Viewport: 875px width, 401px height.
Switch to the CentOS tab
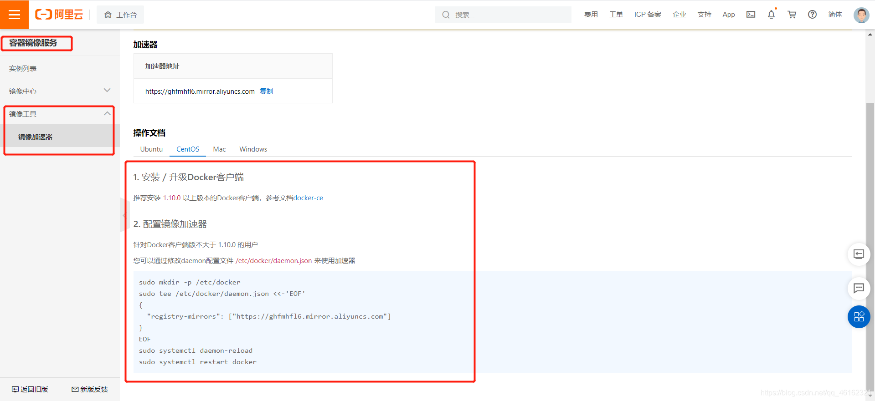coord(188,149)
